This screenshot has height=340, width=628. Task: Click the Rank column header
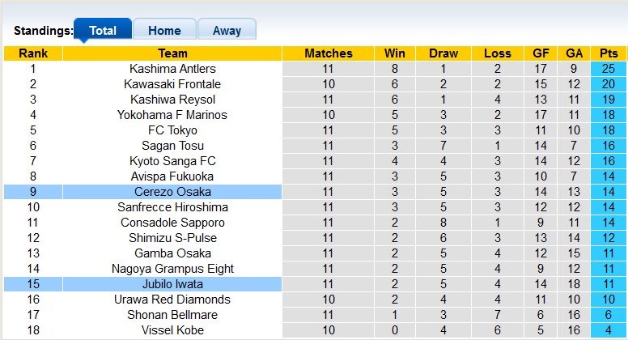point(33,53)
